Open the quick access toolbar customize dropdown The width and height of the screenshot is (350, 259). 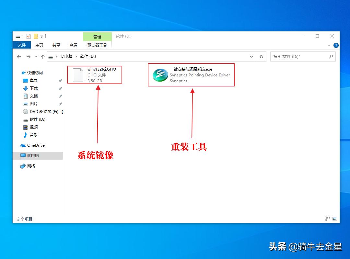(x=41, y=36)
